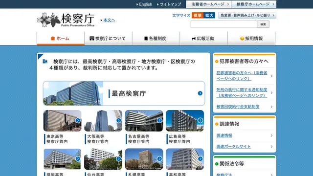Image resolution: width=313 pixels, height=176 pixels.
Task: Click arrow icon on 名古屋高等 building photo
Action: pos(159,120)
